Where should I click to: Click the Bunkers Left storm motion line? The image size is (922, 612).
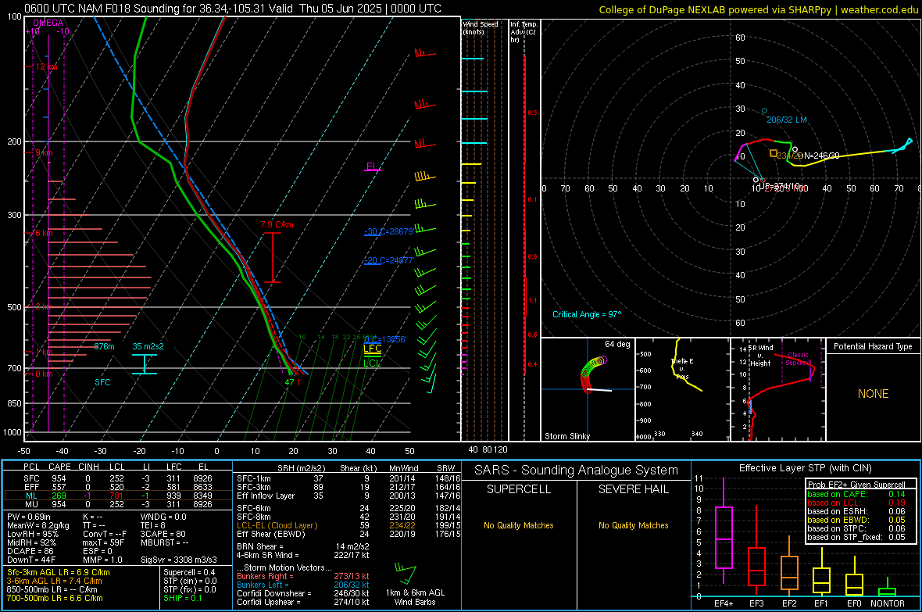(x=303, y=585)
